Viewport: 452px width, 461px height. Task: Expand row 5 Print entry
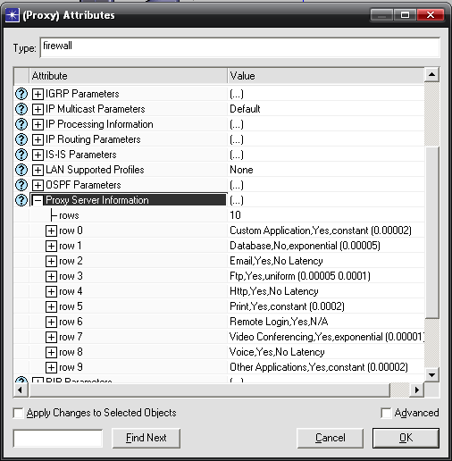[51, 306]
